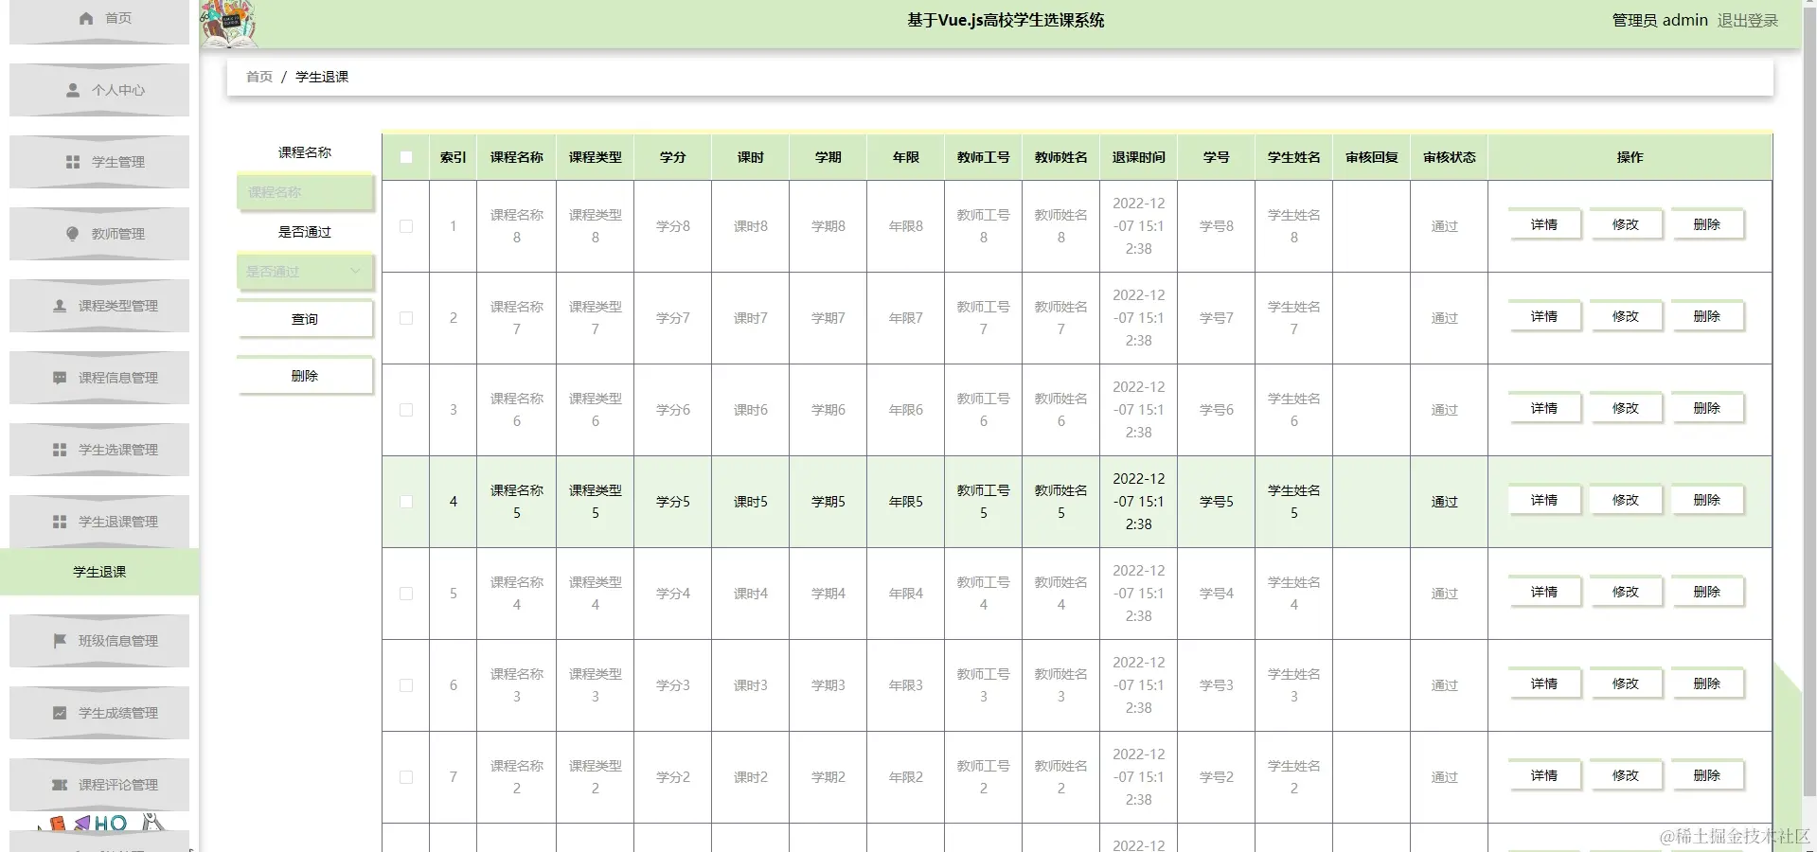Click the person icon beside 个人中心

click(x=73, y=90)
